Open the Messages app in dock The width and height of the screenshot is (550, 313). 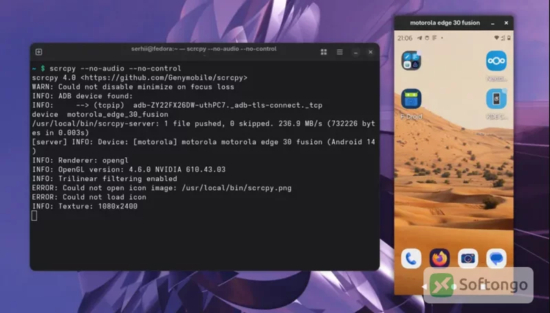[x=496, y=259]
